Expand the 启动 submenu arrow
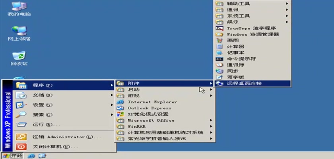This screenshot has width=334, height=159. pyautogui.click(x=211, y=89)
